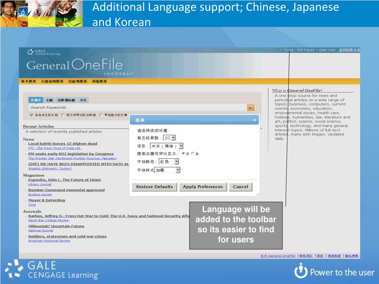Click the orange magnifier search button
379x284 pixels.
251,108
